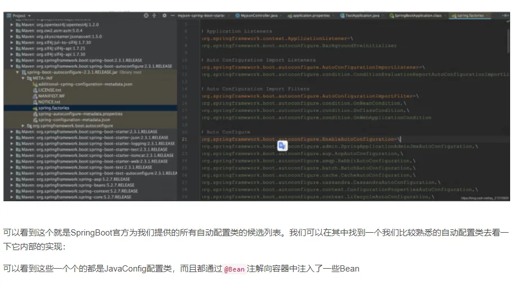518x285 pixels.
Task: Expand Maven: spring-core:5.2.7.RELEASE
Action: point(12,197)
